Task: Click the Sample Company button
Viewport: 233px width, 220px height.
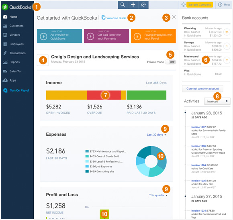Action: [x=200, y=4]
